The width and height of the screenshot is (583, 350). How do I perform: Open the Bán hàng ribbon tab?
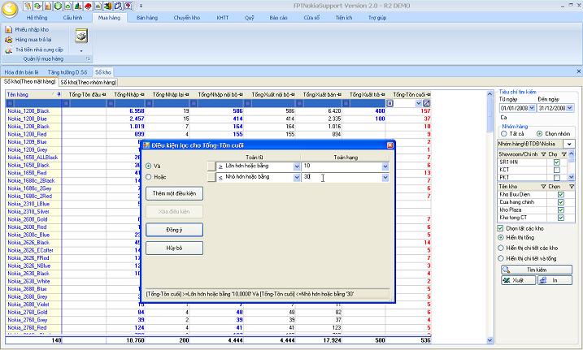pos(147,17)
